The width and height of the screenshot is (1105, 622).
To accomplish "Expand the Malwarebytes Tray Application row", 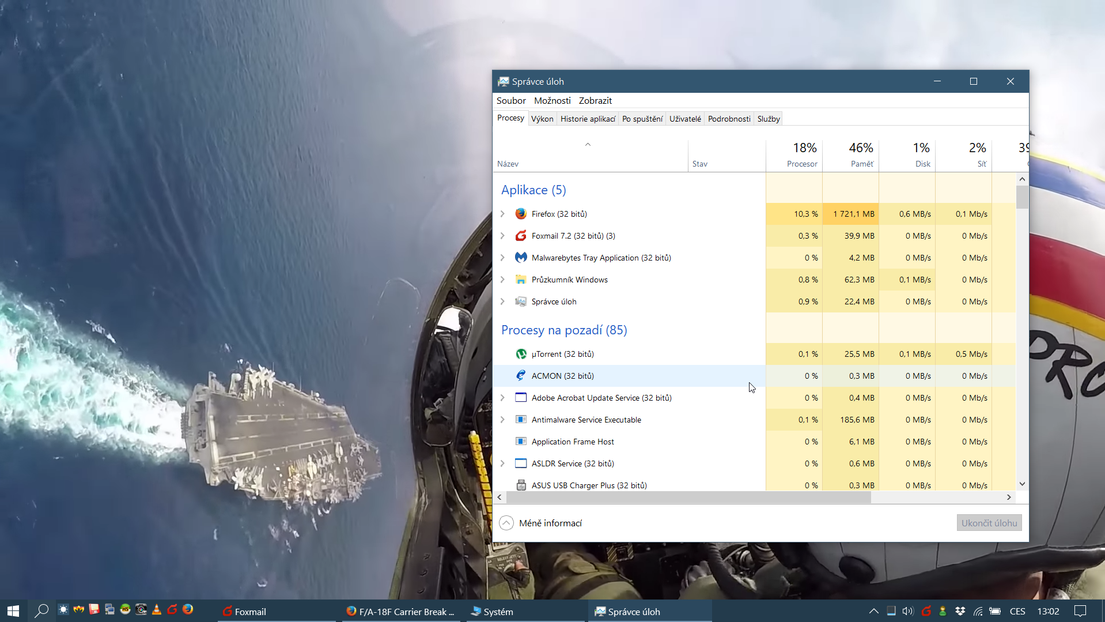I will [x=502, y=258].
